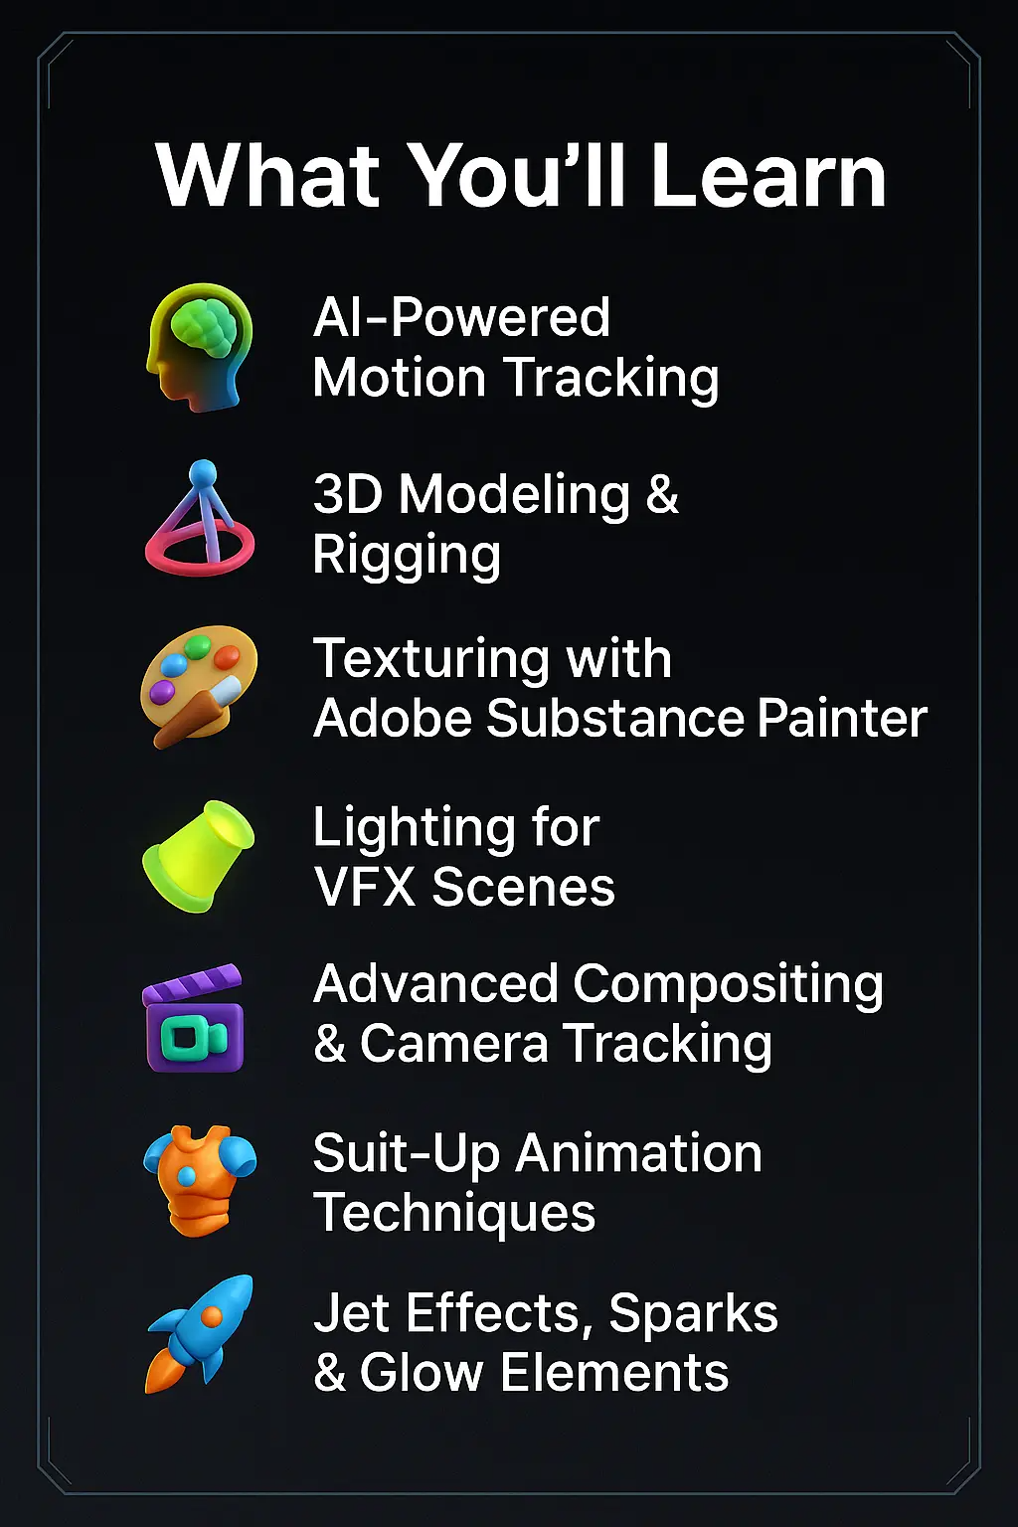Open Jet Effects, Sparks & Glow Elements
Image resolution: width=1018 pixels, height=1527 pixels.
click(x=546, y=1343)
